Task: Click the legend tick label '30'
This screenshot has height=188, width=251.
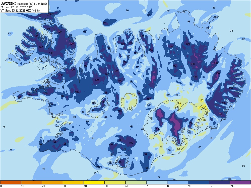Action: (65, 186)
